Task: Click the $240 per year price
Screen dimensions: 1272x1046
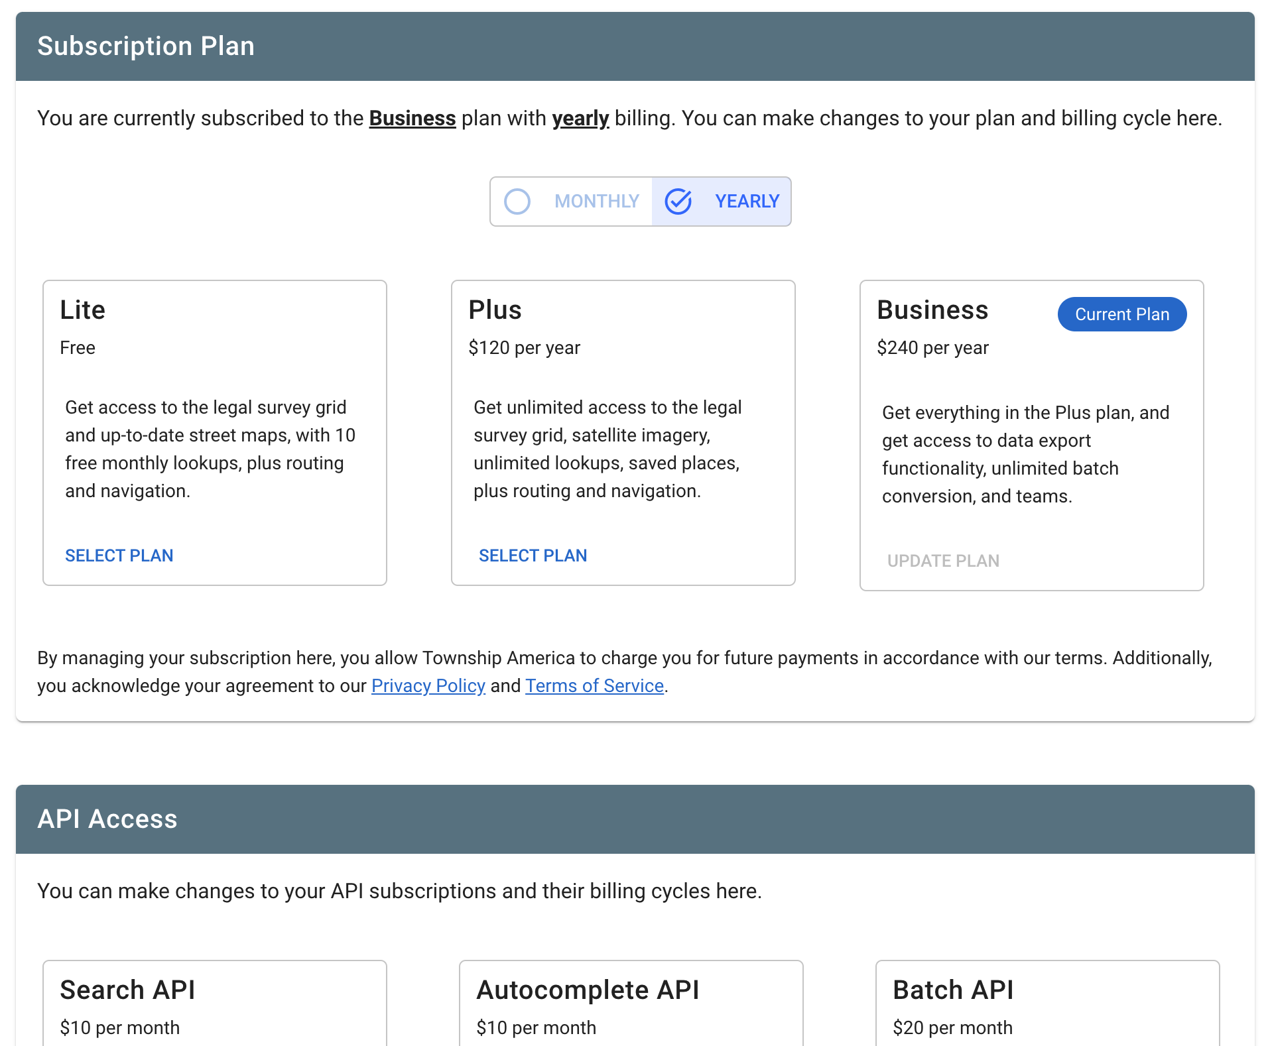Action: tap(933, 348)
